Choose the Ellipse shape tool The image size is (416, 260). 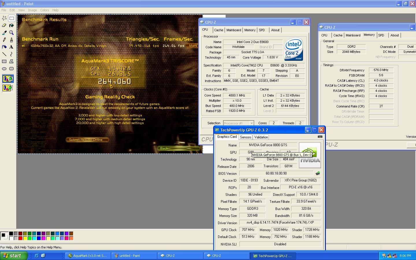pos(4,68)
